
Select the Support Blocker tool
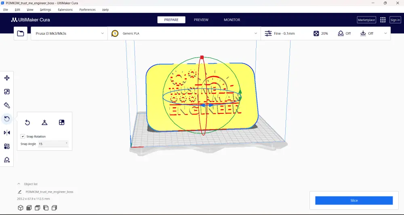(7, 160)
